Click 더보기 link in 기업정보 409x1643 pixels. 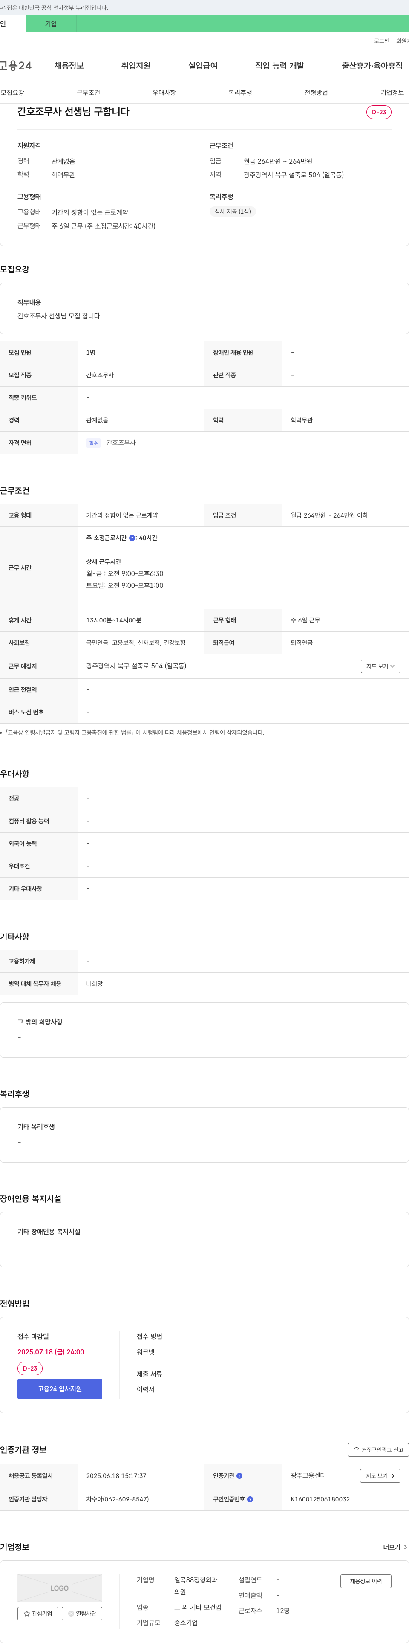[395, 1548]
